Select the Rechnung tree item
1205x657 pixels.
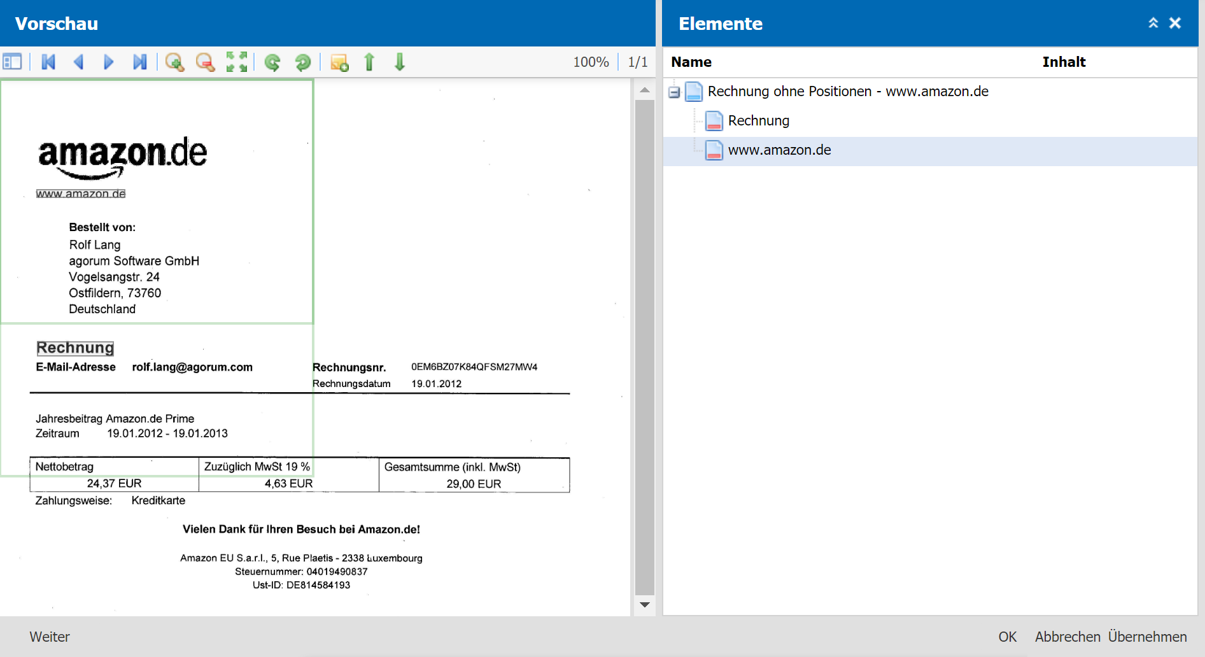point(758,120)
